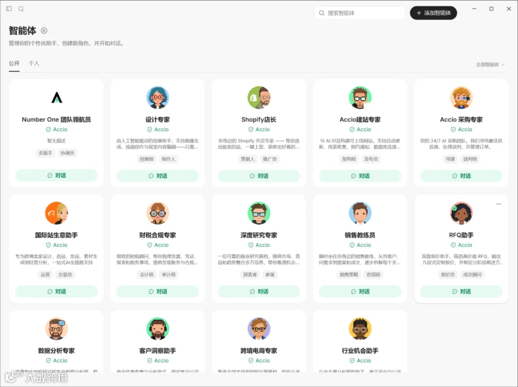
Task: Click the Accio建站专家 avatar
Action: [x=360, y=98]
